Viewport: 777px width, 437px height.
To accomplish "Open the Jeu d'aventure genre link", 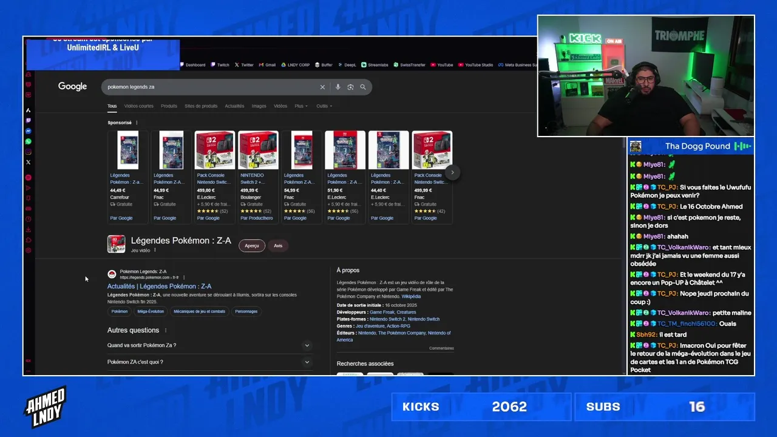I will 370,326.
